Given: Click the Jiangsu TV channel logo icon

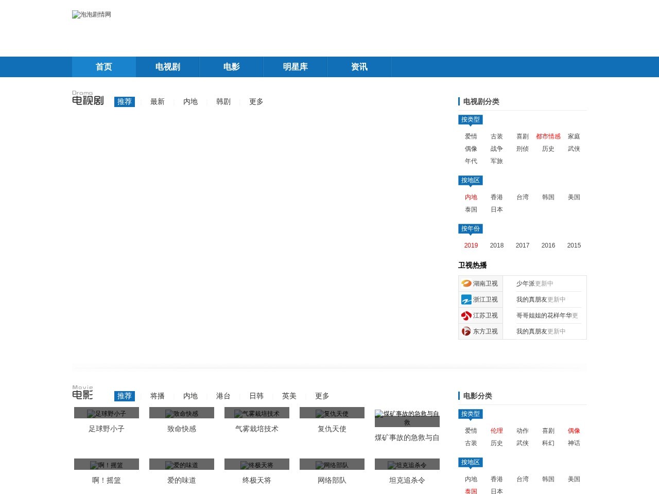Looking at the screenshot, I should coord(466,315).
